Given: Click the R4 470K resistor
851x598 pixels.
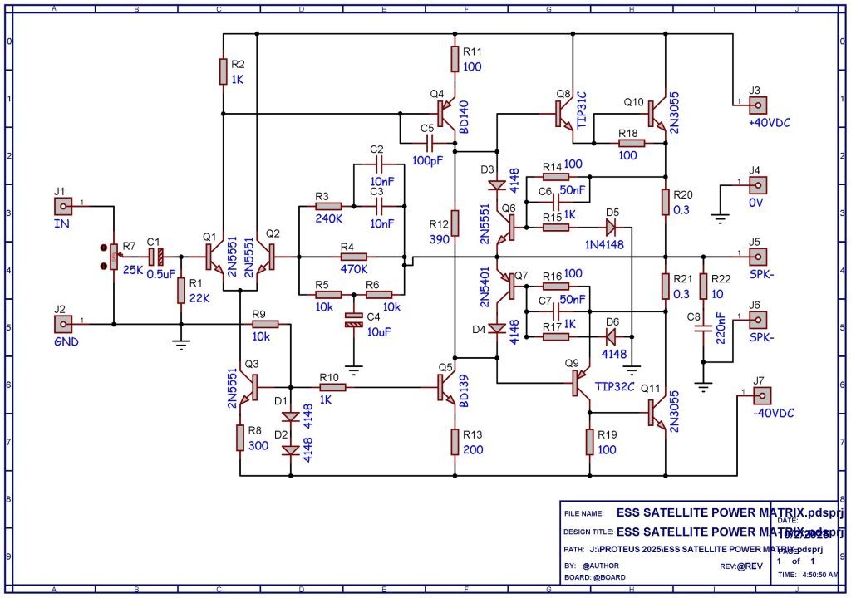Looking at the screenshot, I should click(x=354, y=257).
